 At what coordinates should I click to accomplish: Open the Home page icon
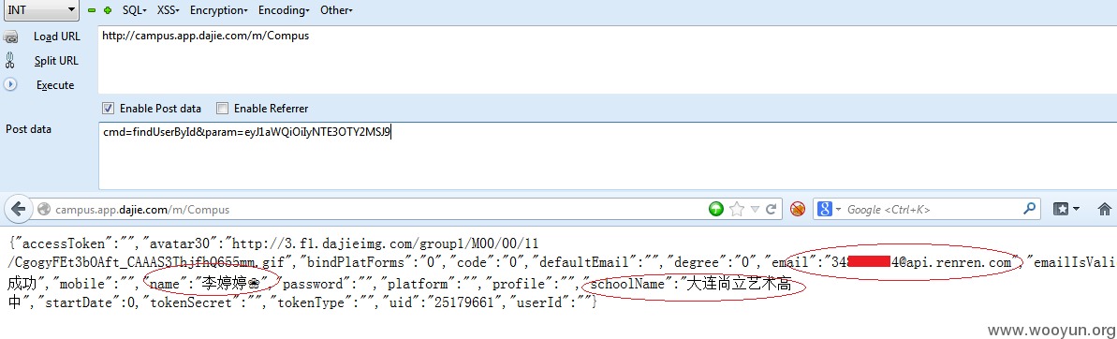click(x=1104, y=210)
